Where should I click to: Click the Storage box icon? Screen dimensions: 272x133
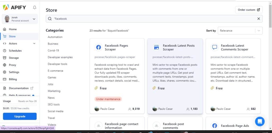[x=5, y=58]
